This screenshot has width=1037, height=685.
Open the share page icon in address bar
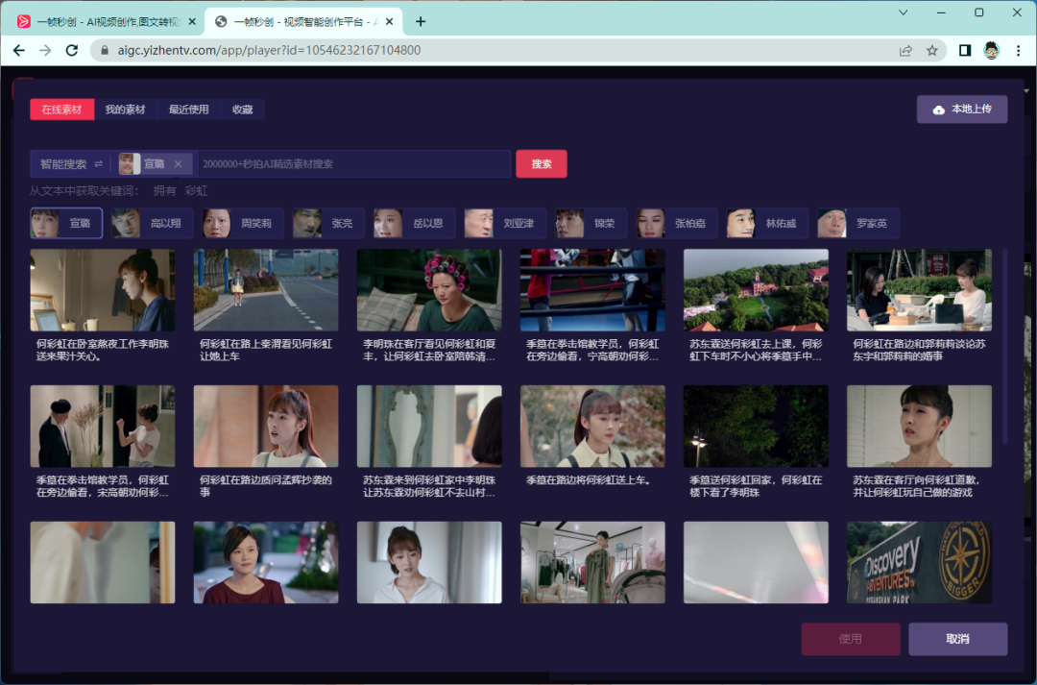coord(905,50)
